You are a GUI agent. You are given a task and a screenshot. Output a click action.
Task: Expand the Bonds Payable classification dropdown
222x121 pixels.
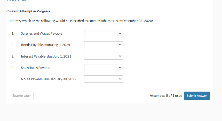pos(104,45)
